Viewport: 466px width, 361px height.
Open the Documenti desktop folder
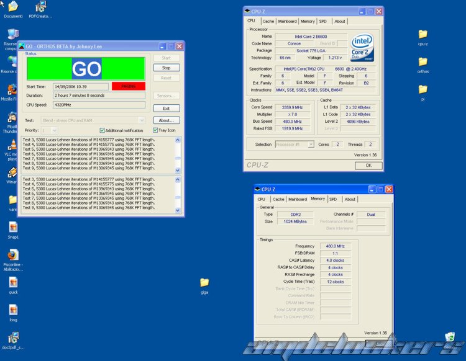[13, 8]
